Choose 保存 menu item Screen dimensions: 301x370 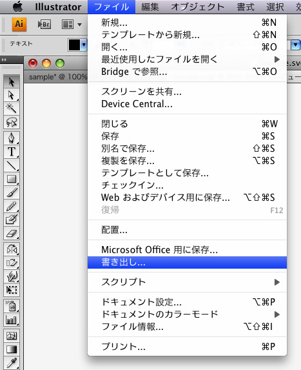click(x=188, y=136)
